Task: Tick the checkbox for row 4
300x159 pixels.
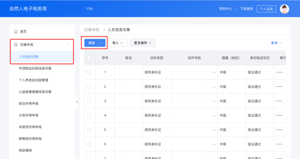Action: [x=89, y=115]
